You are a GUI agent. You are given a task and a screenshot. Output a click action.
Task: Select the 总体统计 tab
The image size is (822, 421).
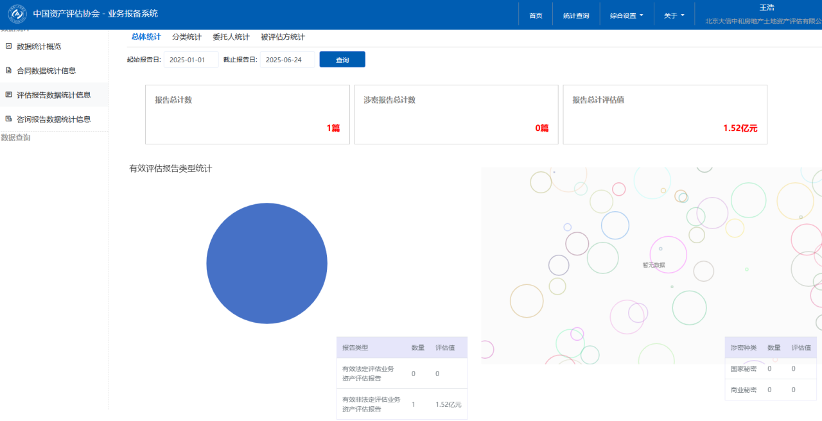point(146,37)
